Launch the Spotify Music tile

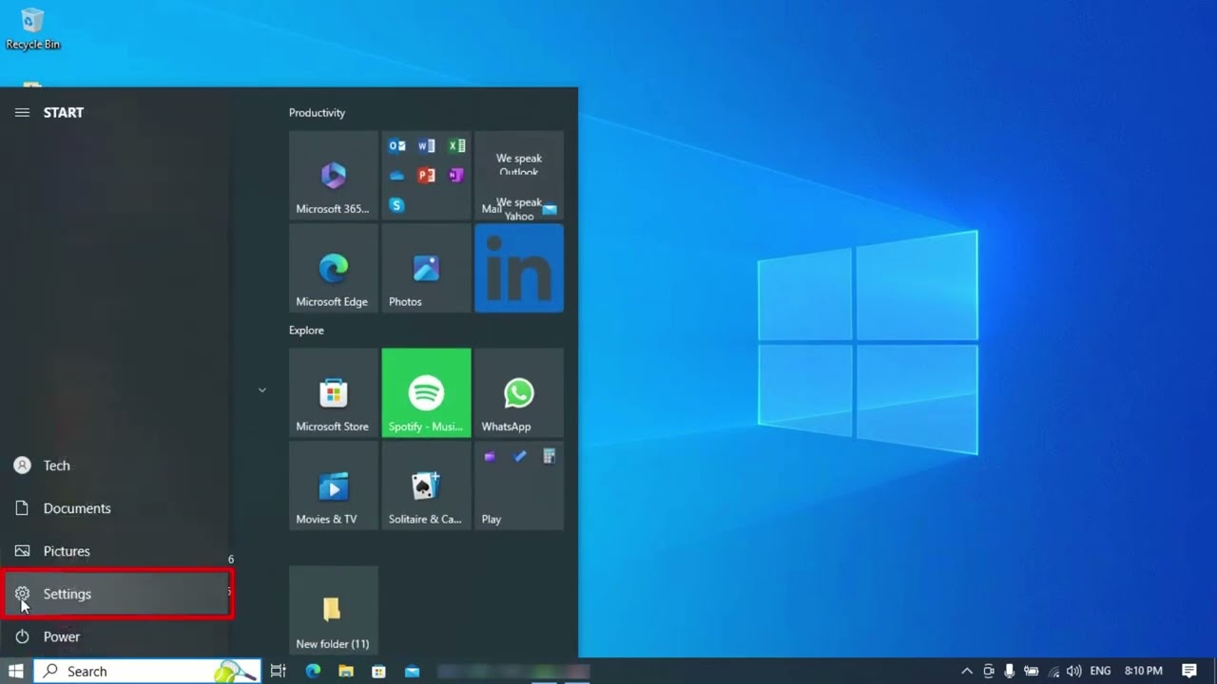[x=426, y=393]
